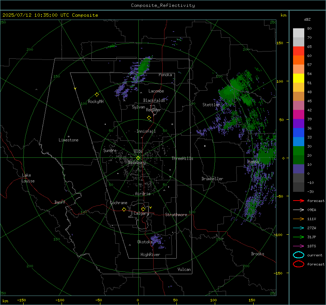Click the Sylvan label
326x305 pixels.
[x=138, y=107]
